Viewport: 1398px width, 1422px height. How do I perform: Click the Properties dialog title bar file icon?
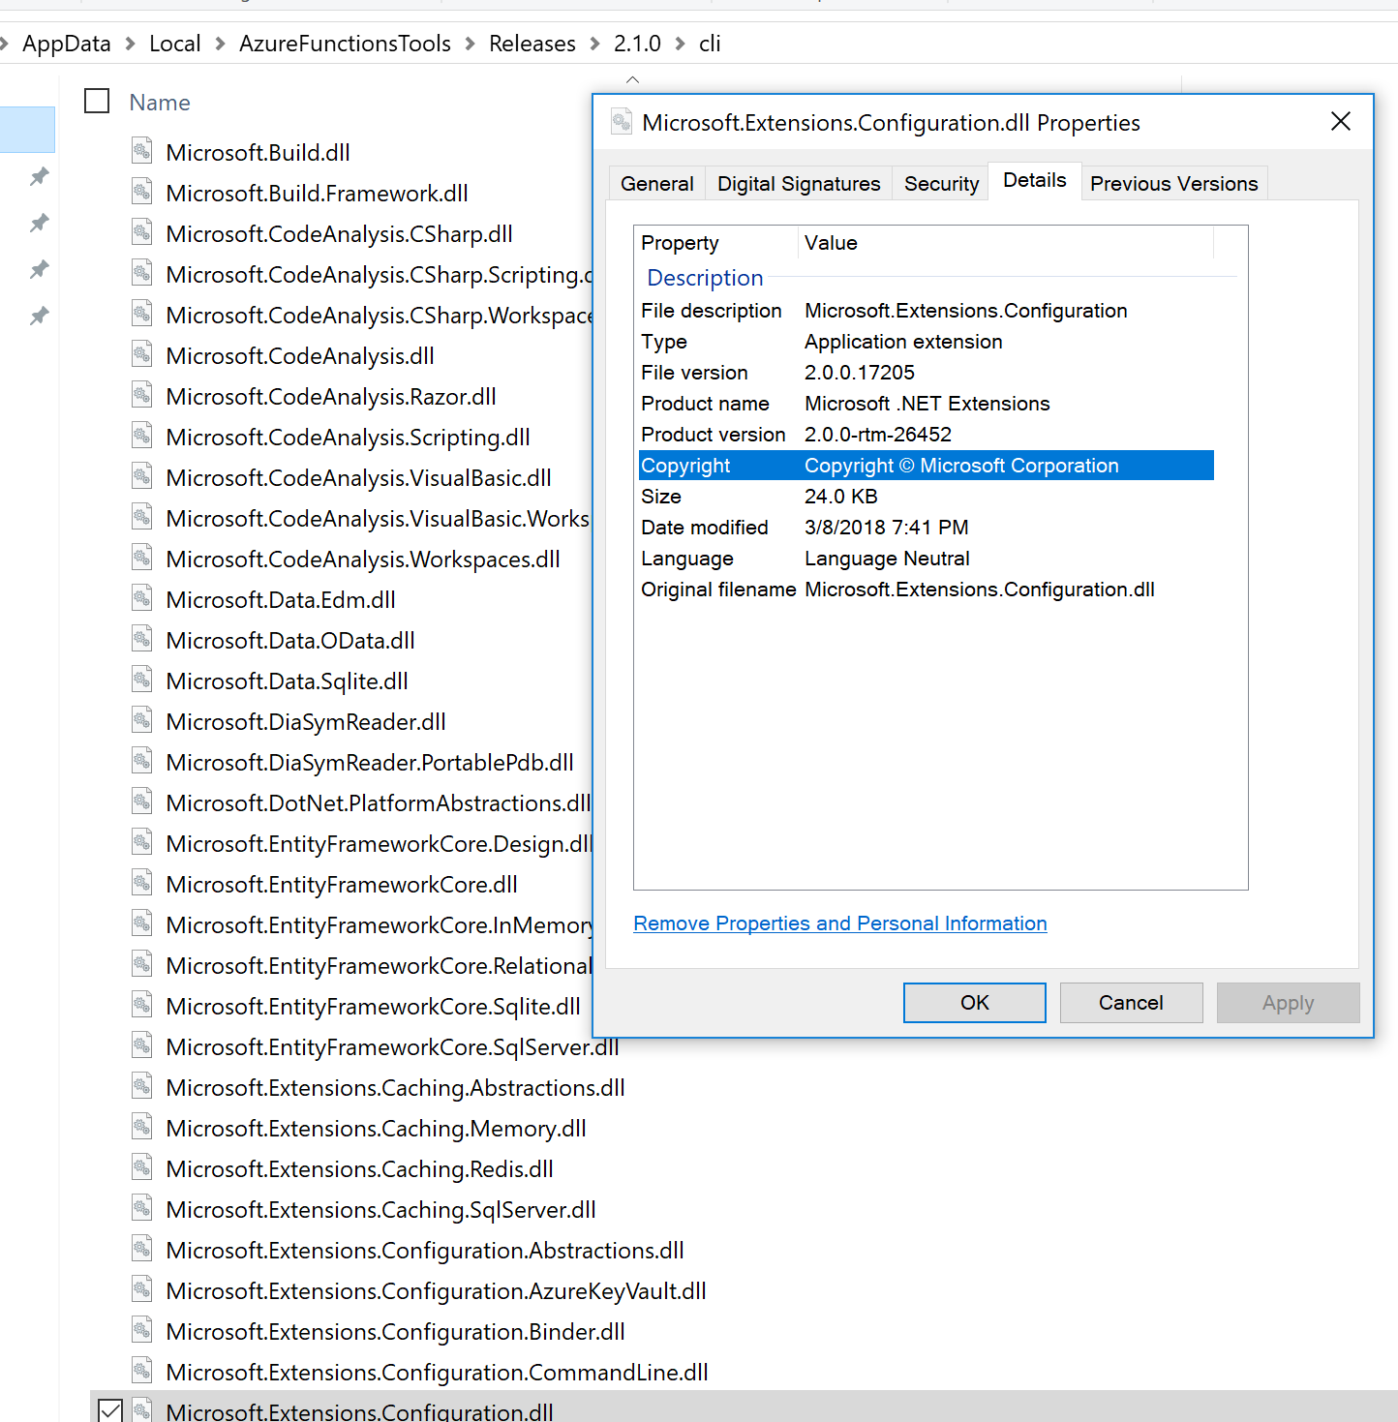click(622, 122)
